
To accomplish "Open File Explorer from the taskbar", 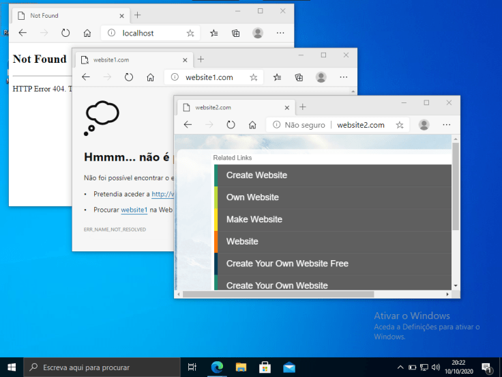I will click(x=241, y=367).
